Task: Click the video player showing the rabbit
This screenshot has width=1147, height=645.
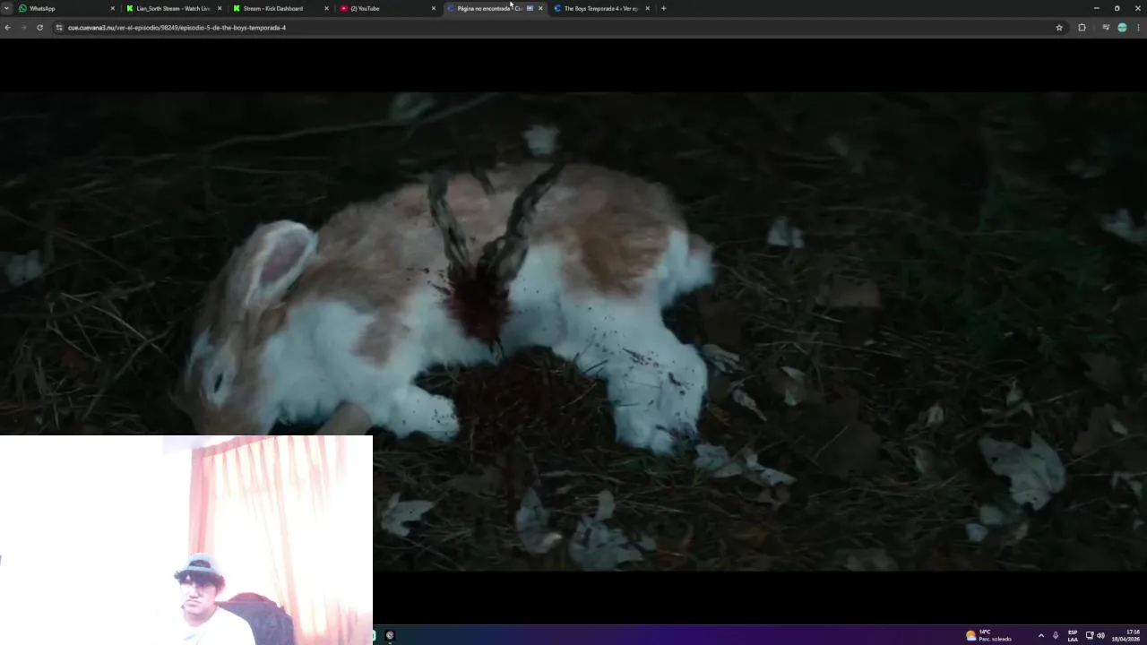Action: (x=573, y=331)
